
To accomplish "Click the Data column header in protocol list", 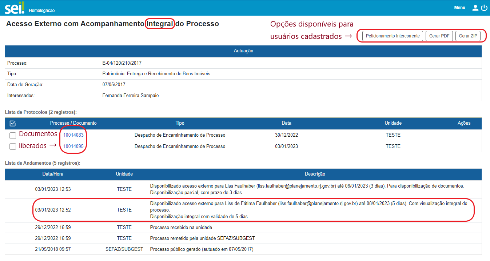I will (286, 123).
